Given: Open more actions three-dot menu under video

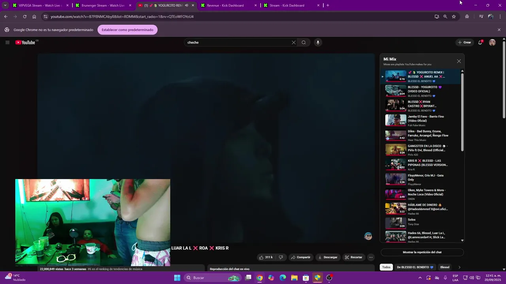Looking at the screenshot, I should (371, 257).
